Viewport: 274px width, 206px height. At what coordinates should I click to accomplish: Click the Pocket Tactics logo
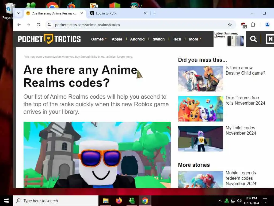[49, 39]
